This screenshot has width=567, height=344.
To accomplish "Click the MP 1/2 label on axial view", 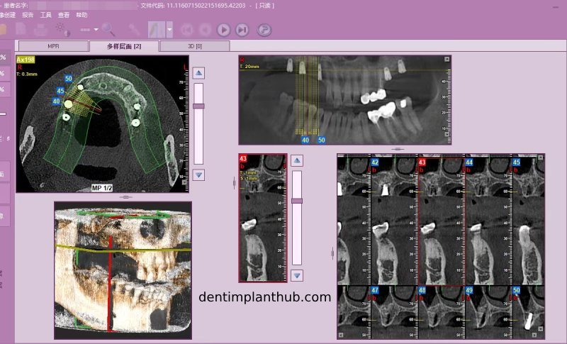I will click(x=103, y=188).
